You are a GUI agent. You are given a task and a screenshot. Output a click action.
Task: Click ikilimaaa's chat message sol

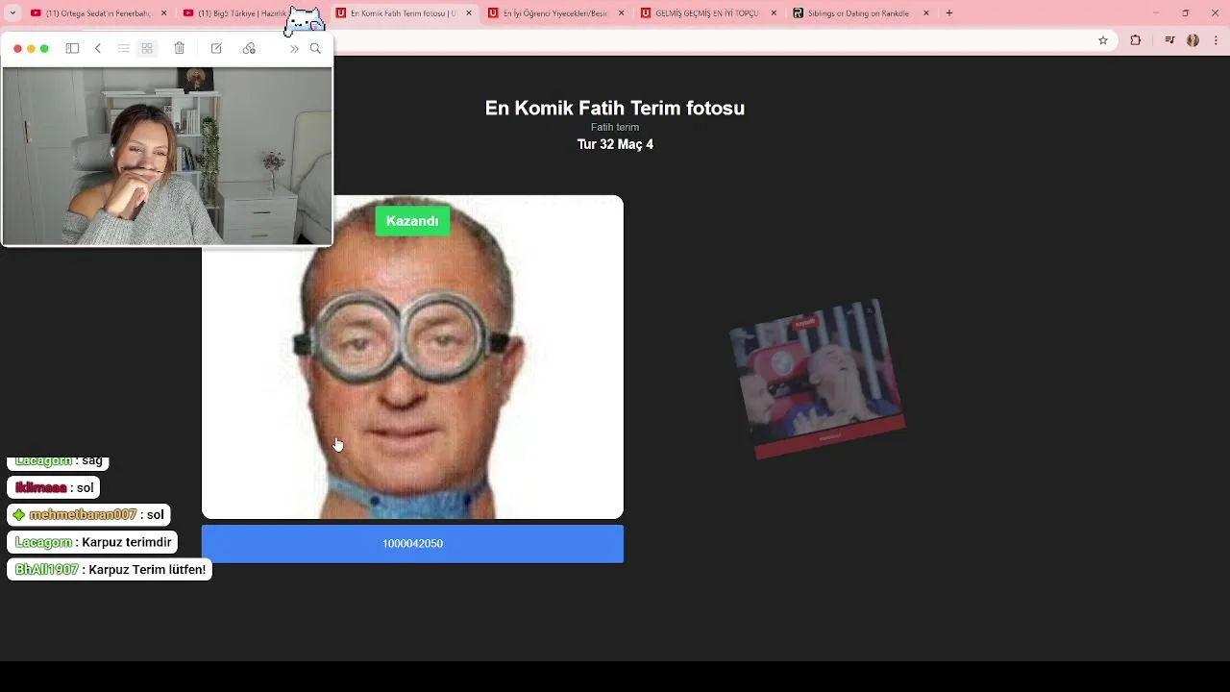tap(54, 487)
